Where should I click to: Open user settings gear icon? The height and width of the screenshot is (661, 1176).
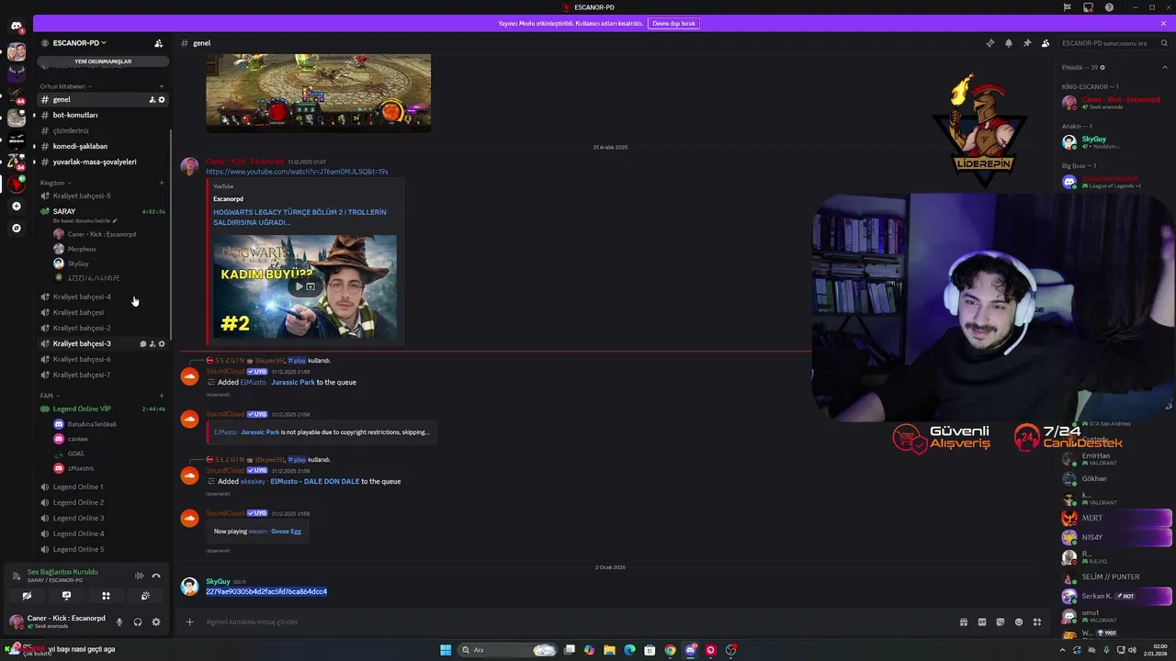156,622
